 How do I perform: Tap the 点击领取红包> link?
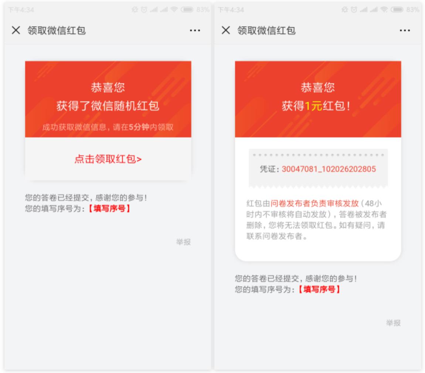108,159
